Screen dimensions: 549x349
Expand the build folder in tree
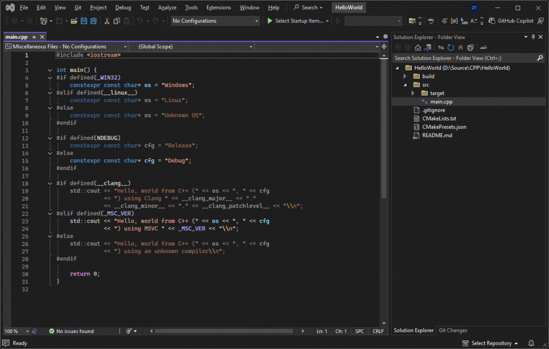click(x=405, y=77)
